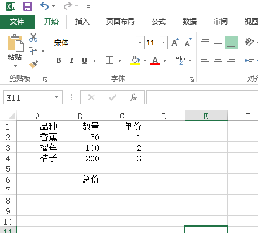The image size is (258, 233).
Task: Open the 页面布局 tab
Action: 121,22
